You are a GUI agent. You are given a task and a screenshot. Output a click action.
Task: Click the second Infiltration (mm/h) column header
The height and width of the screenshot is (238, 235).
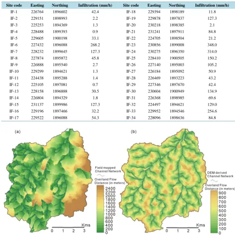tap(212, 5)
